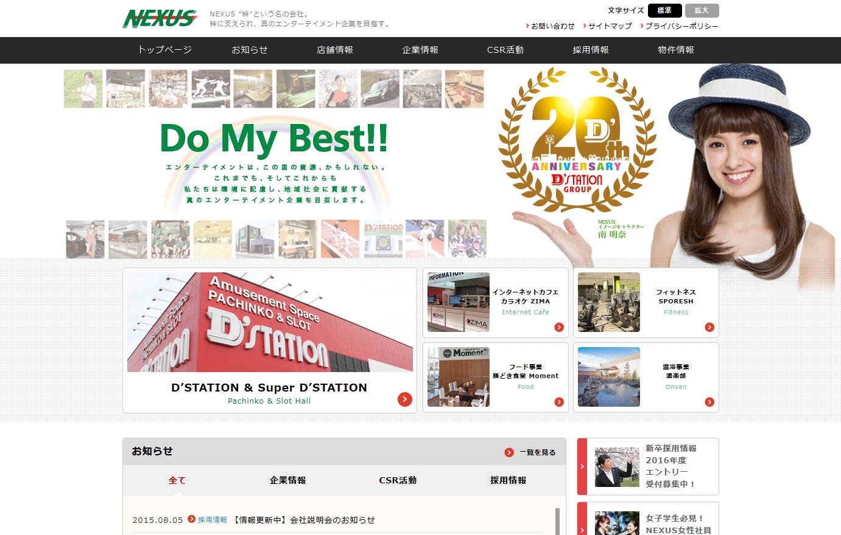The height and width of the screenshot is (535, 841).
Task: Open 企業情報 in the navigation bar
Action: (x=420, y=50)
